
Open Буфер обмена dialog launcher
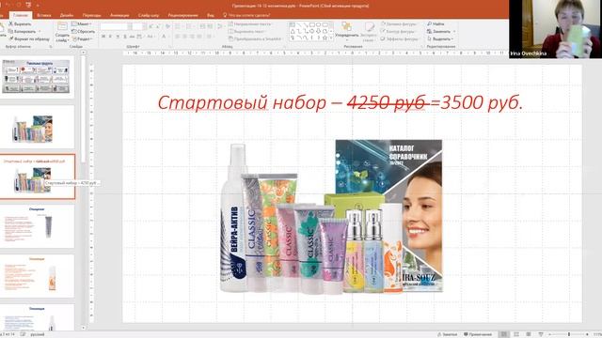[51, 47]
